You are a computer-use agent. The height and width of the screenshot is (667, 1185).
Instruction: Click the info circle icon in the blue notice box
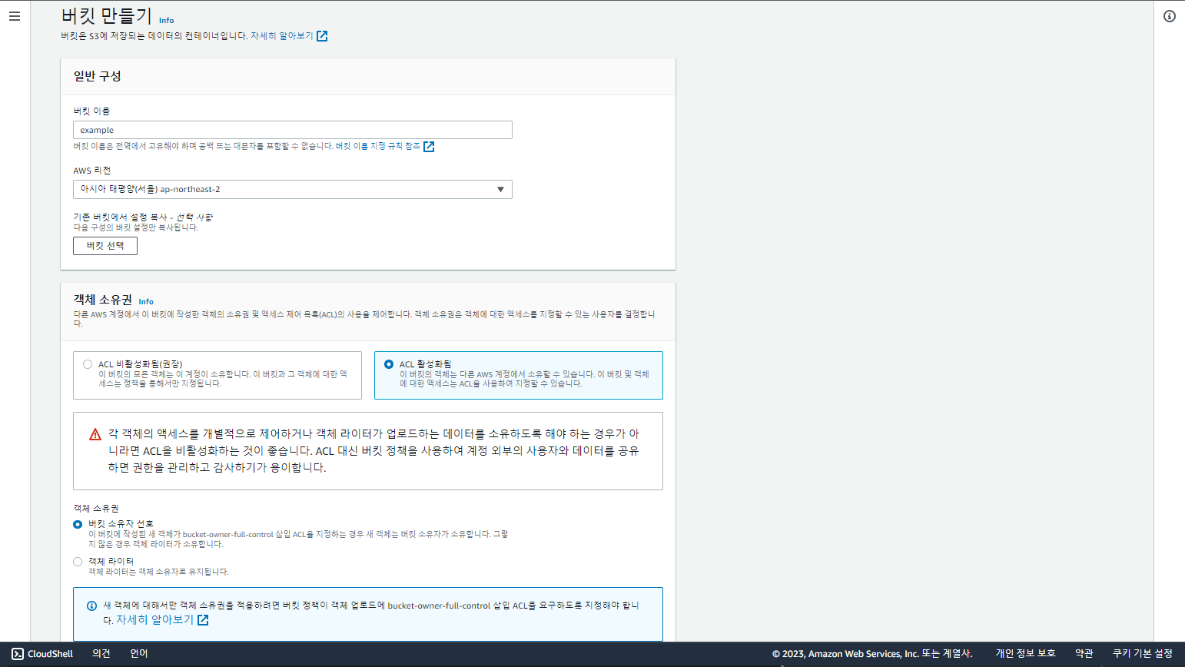91,606
